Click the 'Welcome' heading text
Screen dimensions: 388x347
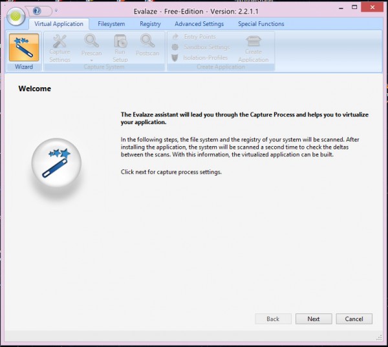[x=35, y=89]
